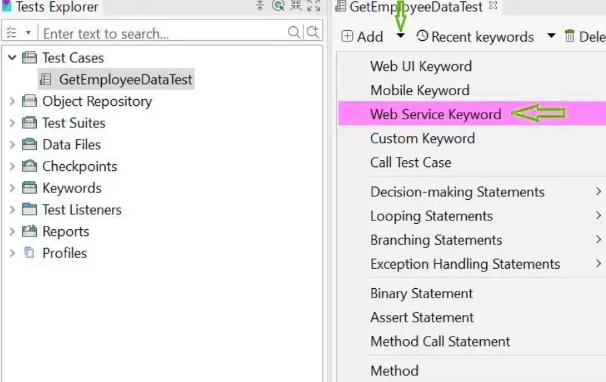The width and height of the screenshot is (606, 382).
Task: Minimize the Tests Explorer panel
Action: tap(295, 7)
